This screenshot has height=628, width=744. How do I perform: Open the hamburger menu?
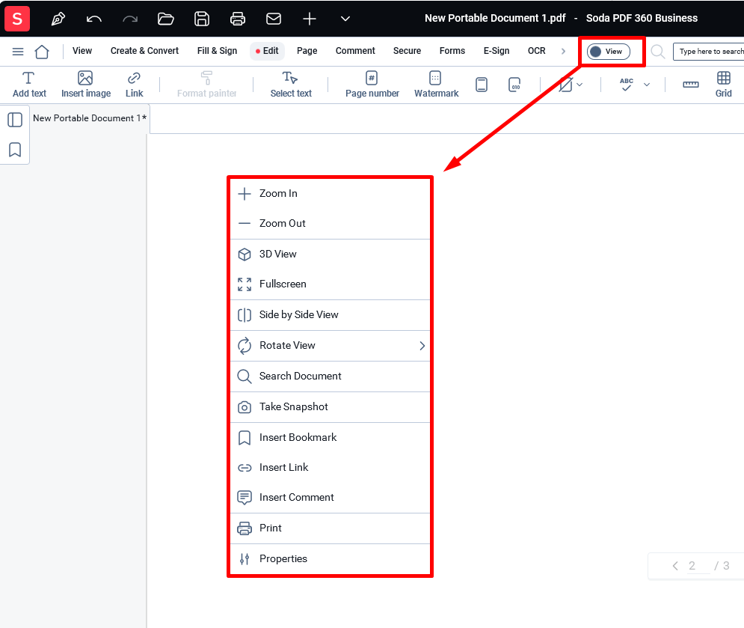pyautogui.click(x=17, y=52)
